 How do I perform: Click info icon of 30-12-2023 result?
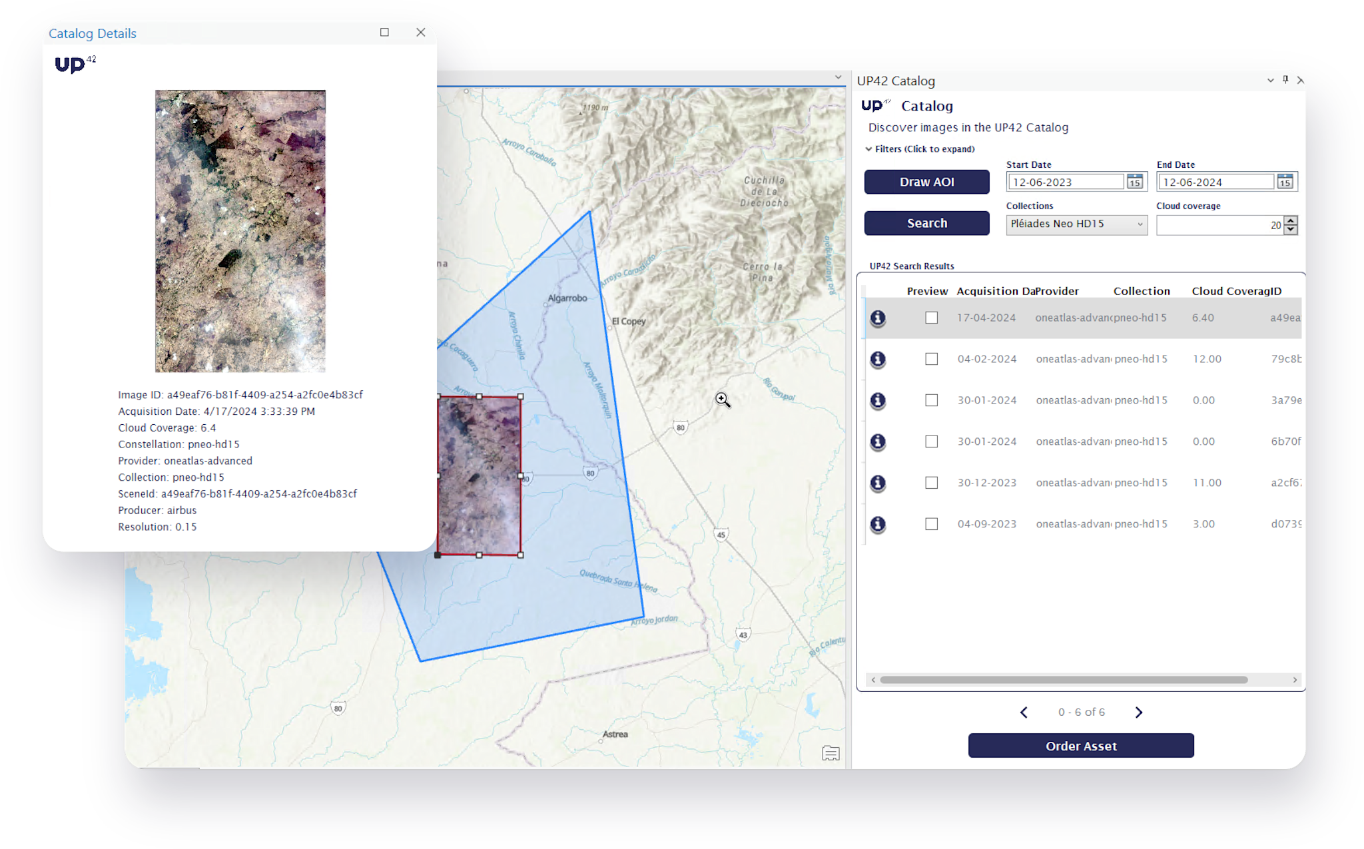(x=878, y=483)
